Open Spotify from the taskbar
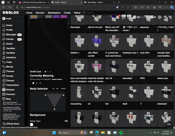 click(121, 133)
